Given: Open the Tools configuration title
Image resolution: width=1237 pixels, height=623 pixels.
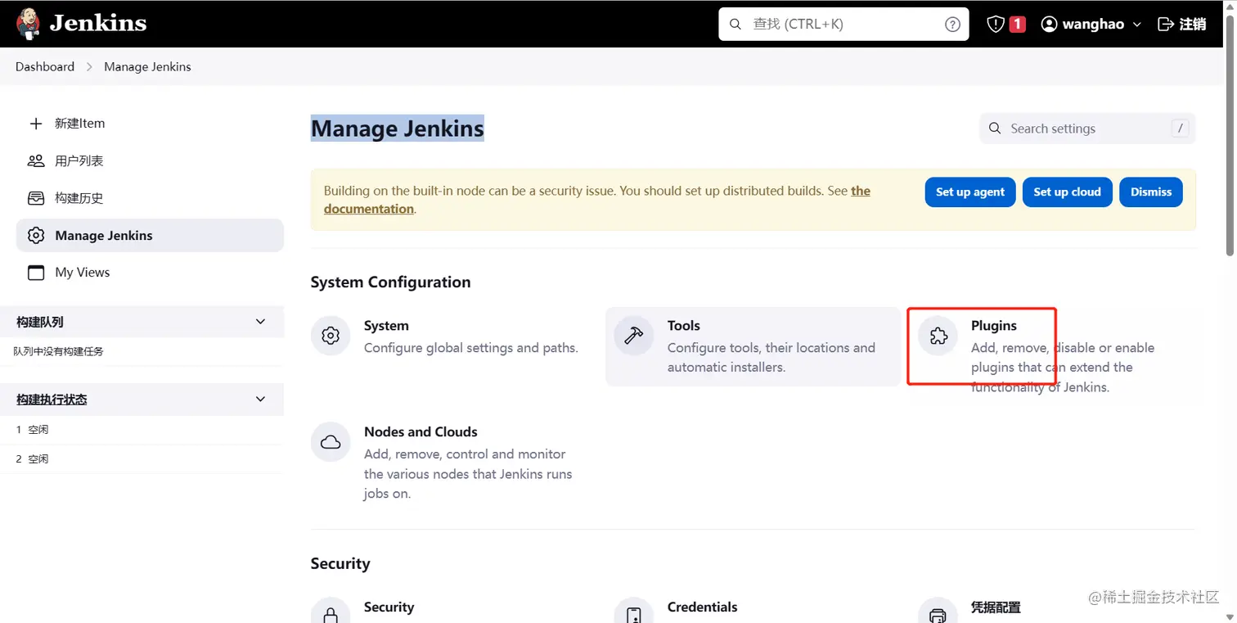Looking at the screenshot, I should point(684,326).
